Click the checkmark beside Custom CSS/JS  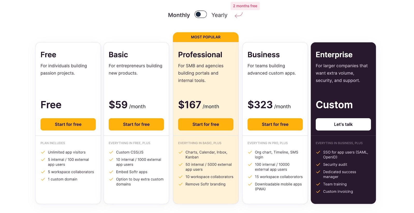click(x=111, y=152)
